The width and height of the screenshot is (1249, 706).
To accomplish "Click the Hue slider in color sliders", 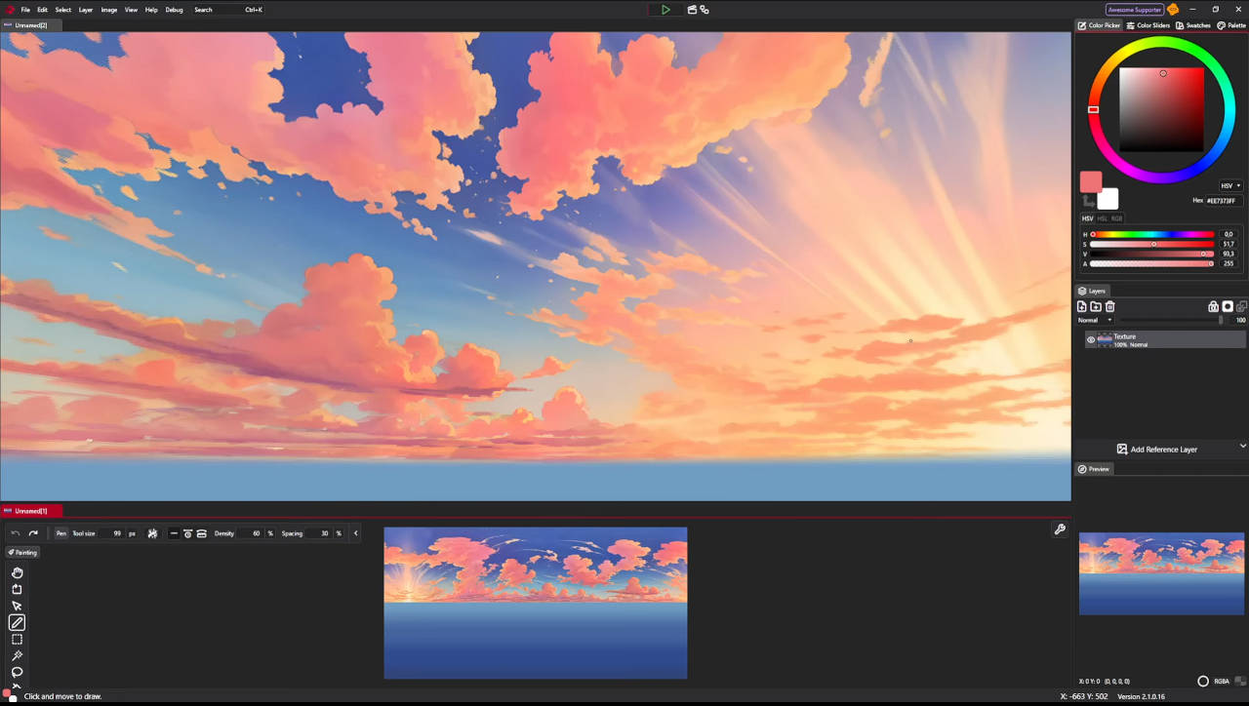I will tap(1151, 234).
